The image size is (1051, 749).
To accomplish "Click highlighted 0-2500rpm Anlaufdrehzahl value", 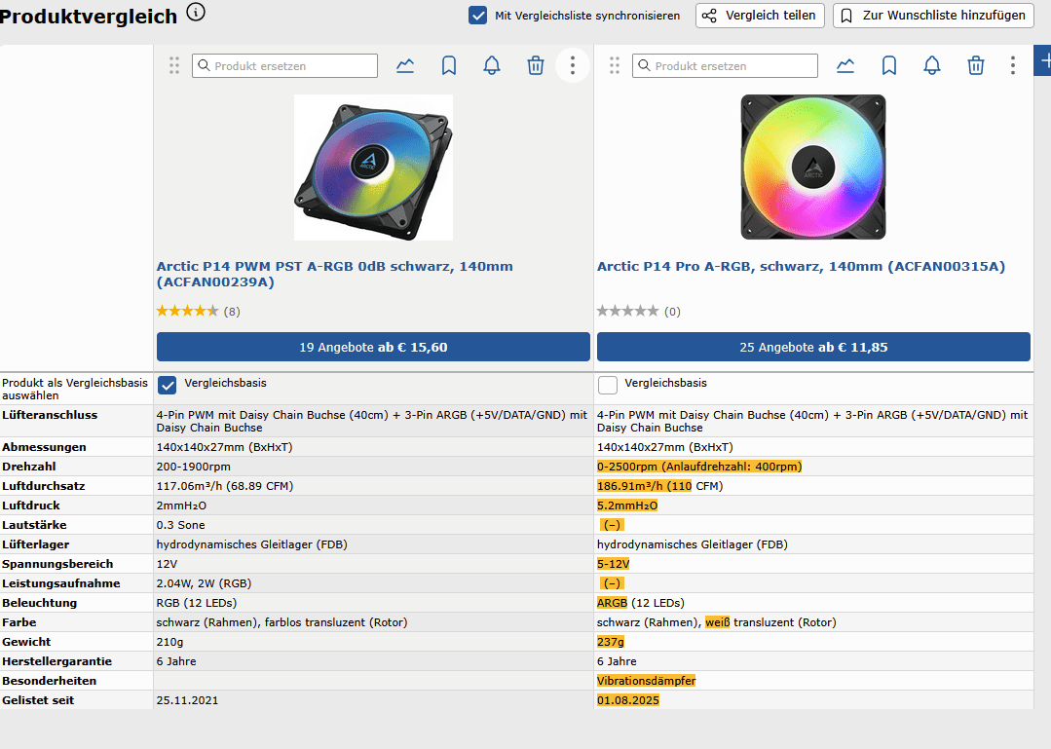I will 699,467.
